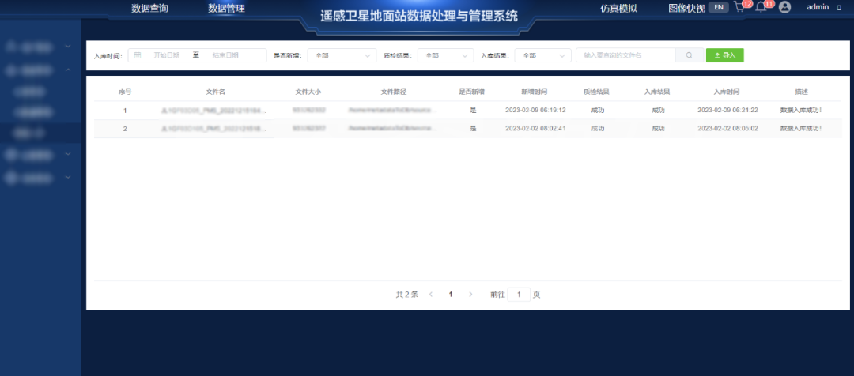Open the 图像快视 menu
Viewport: 854px width, 376px height.
tap(687, 8)
